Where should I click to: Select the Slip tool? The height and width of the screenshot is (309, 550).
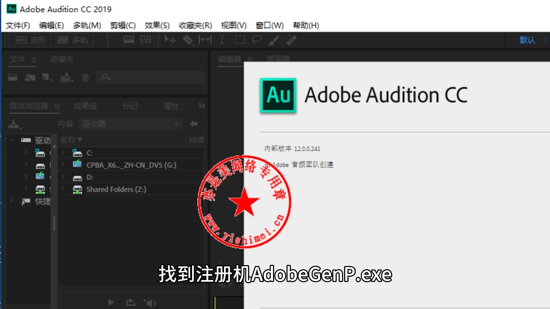pos(205,40)
